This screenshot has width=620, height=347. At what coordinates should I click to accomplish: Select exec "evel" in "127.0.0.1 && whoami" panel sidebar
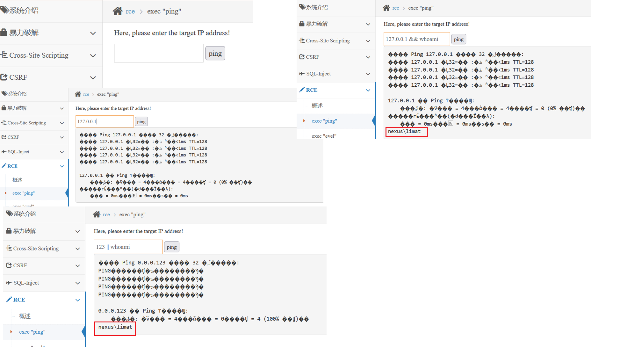tap(324, 136)
